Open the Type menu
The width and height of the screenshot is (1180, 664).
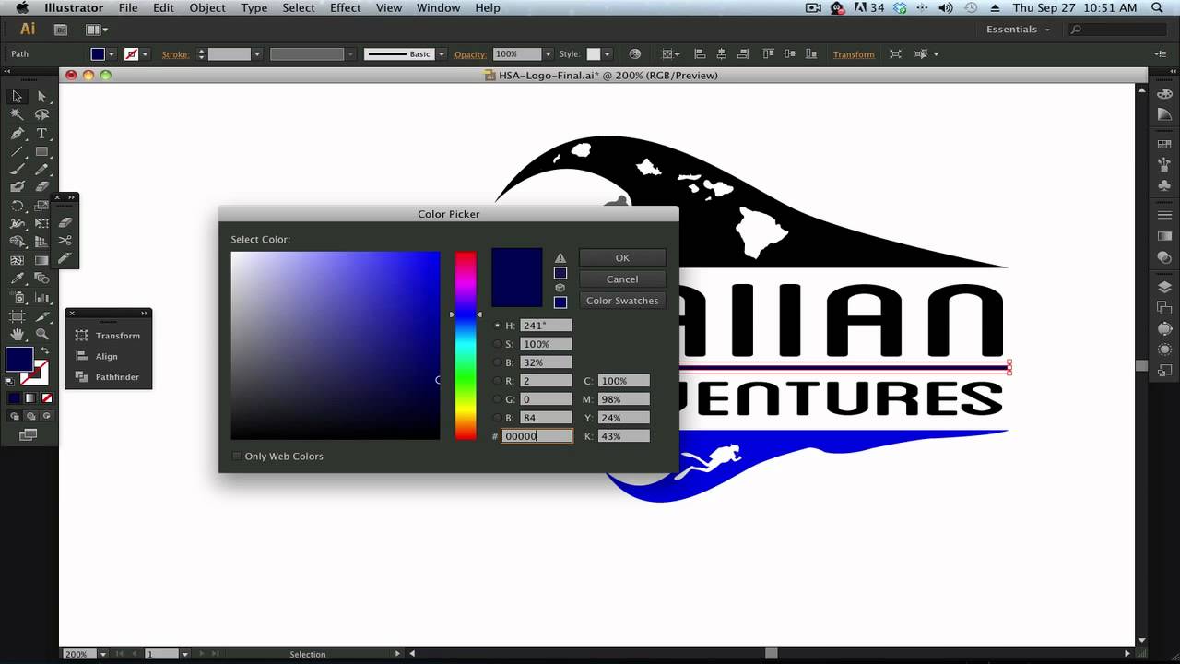tap(254, 7)
